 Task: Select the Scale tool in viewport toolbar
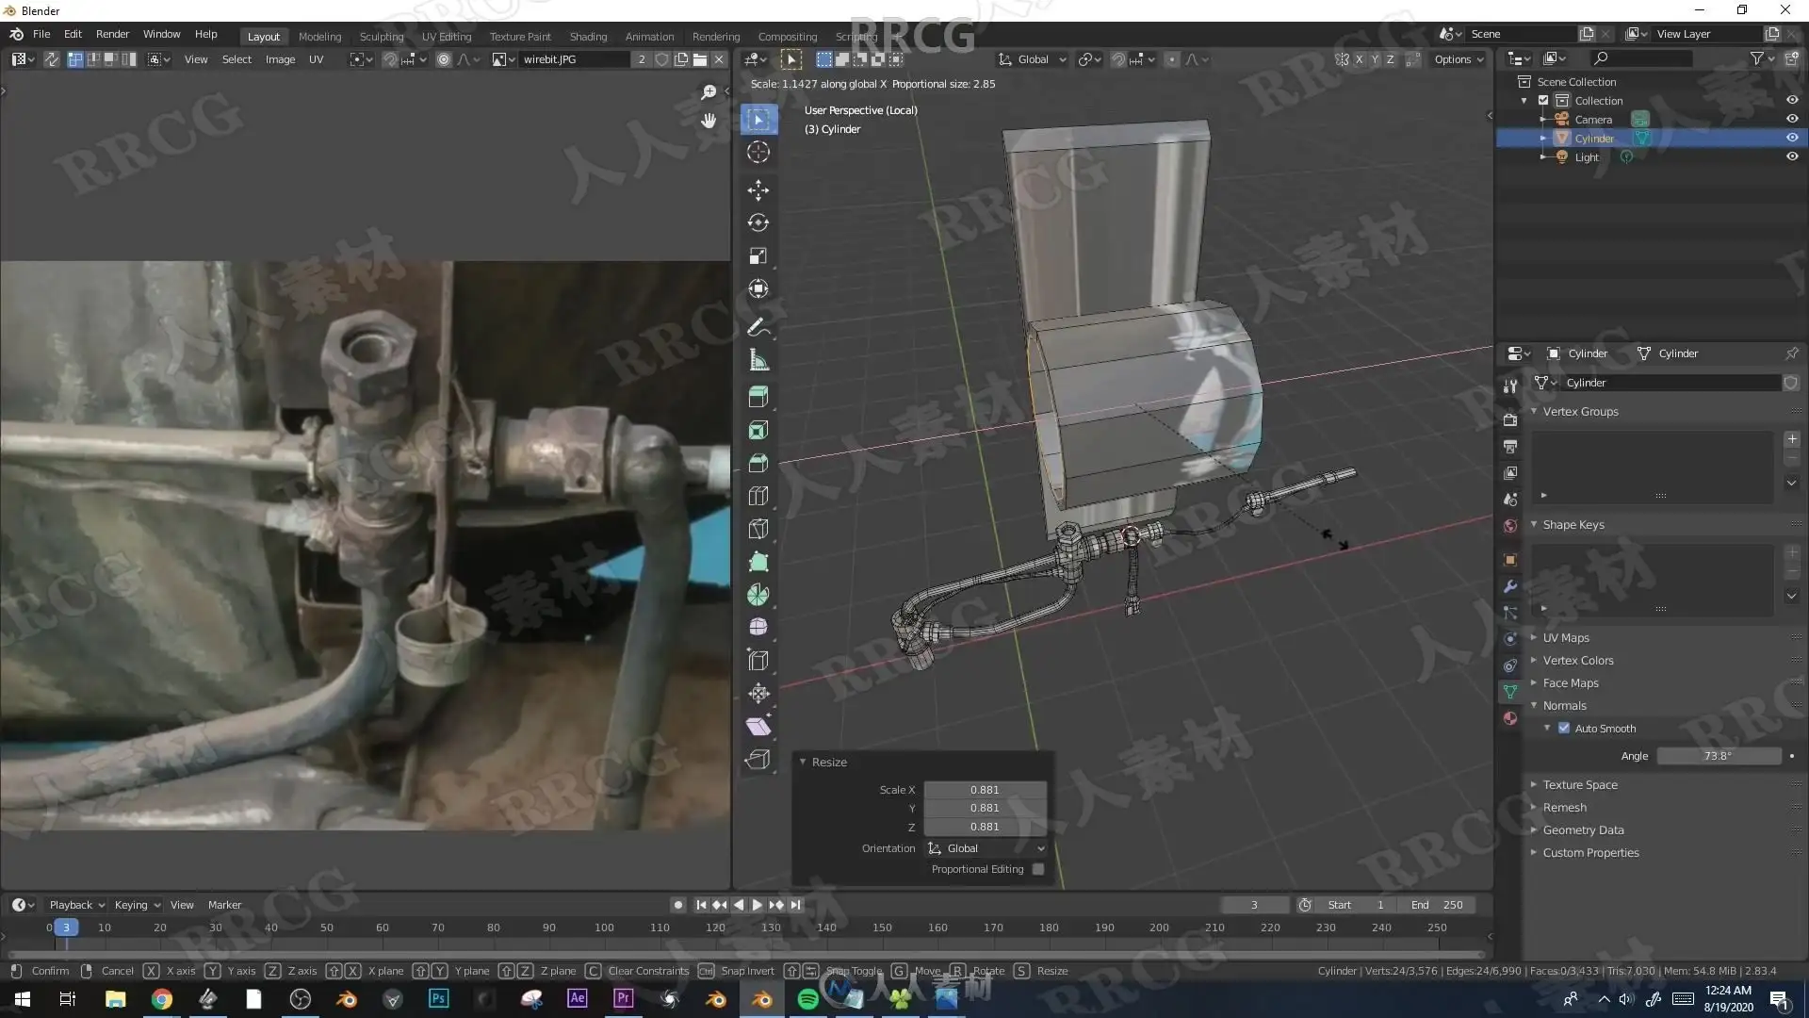[758, 256]
